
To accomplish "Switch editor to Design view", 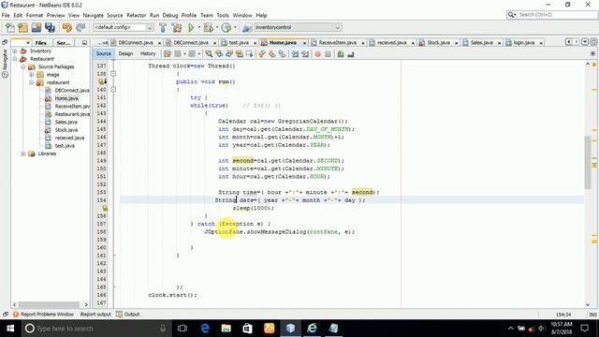I will click(x=125, y=53).
